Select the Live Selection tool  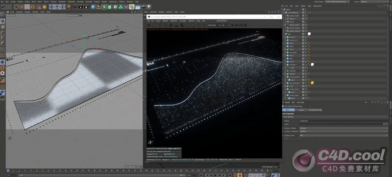point(16,7)
